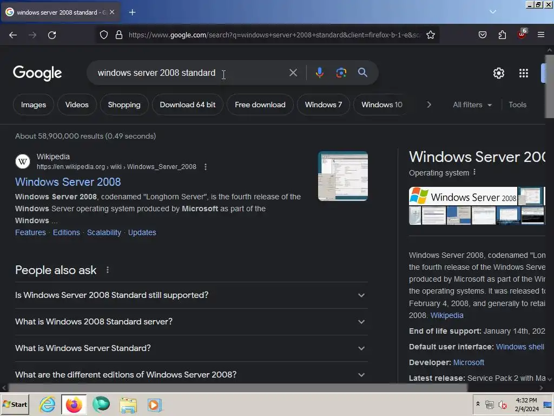Expand 'What is Windows Server Standard?'
This screenshot has width=554, height=416.
tap(191, 348)
